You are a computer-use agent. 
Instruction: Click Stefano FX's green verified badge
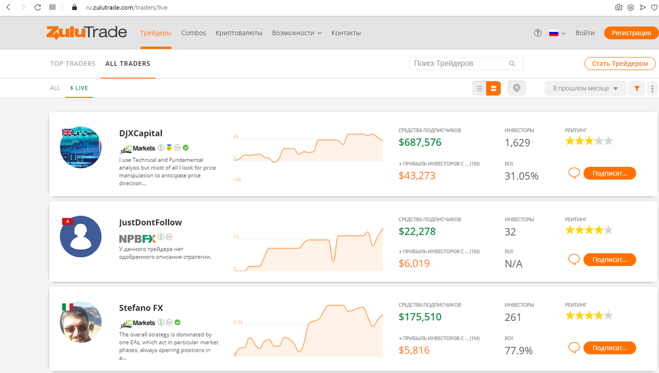click(x=178, y=323)
